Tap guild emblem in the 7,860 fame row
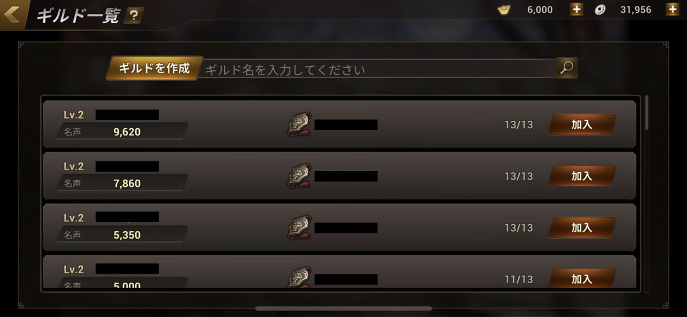The width and height of the screenshot is (687, 317). 299,176
